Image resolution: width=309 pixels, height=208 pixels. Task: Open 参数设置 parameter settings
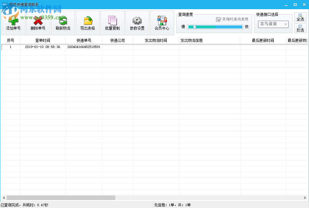(x=137, y=23)
